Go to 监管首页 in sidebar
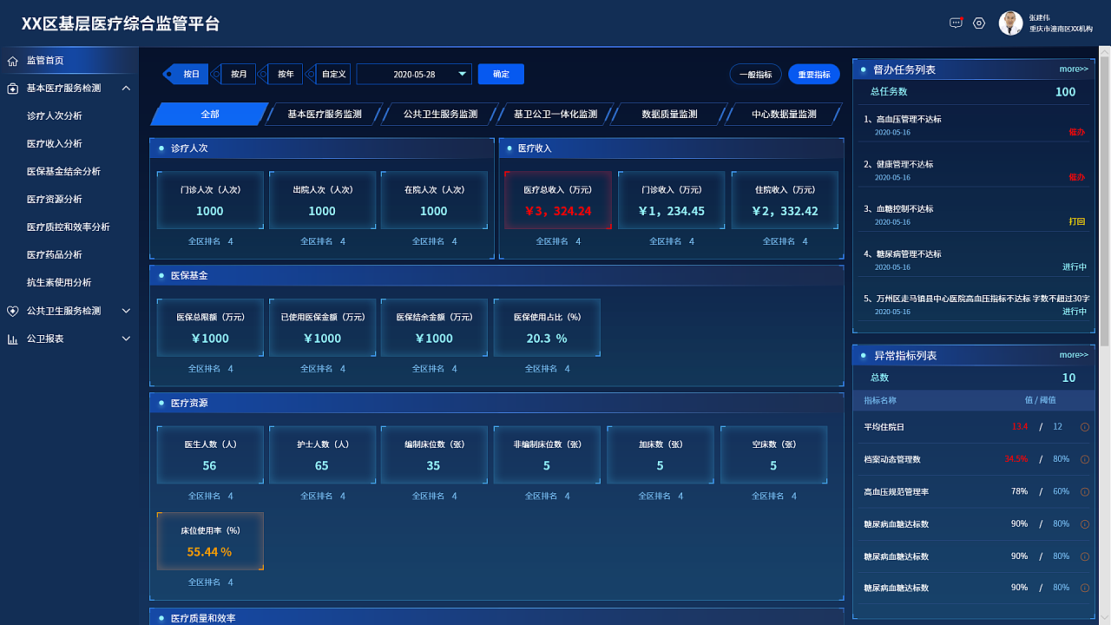Viewport: 1111px width, 625px height. pyautogui.click(x=69, y=61)
